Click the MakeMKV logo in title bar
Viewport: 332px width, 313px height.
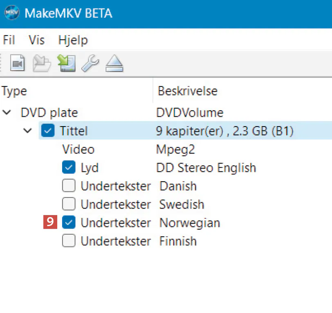coord(11,13)
